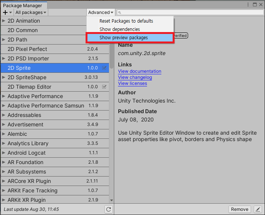This screenshot has width=265, height=215.
Task: Expand the Adaptive Performance Samsung arrow
Action: click(x=3, y=106)
